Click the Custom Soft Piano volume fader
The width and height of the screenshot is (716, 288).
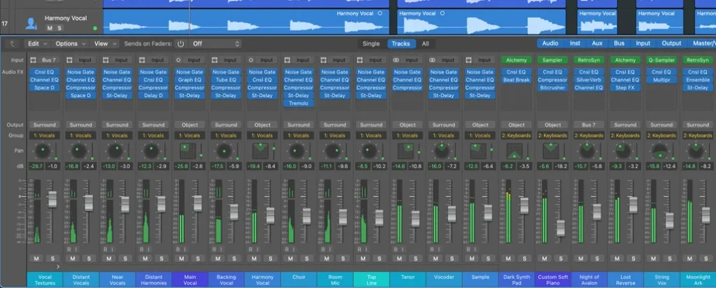[x=561, y=228]
